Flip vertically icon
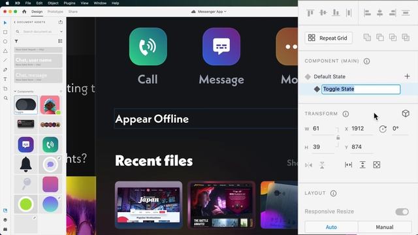This screenshot has height=235, width=418. (322, 165)
